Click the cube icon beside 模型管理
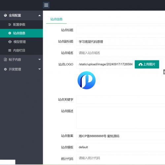This screenshot has width=165, height=165. pyautogui.click(x=10, y=42)
